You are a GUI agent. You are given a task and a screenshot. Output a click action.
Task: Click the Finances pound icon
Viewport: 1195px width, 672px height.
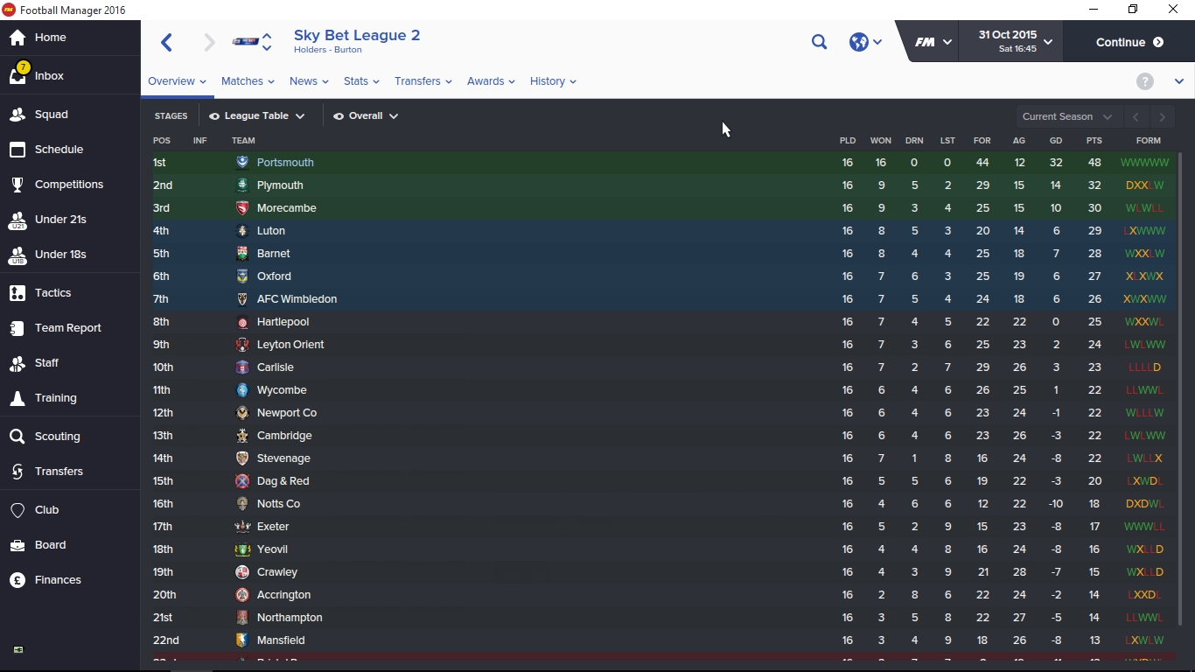click(x=17, y=580)
